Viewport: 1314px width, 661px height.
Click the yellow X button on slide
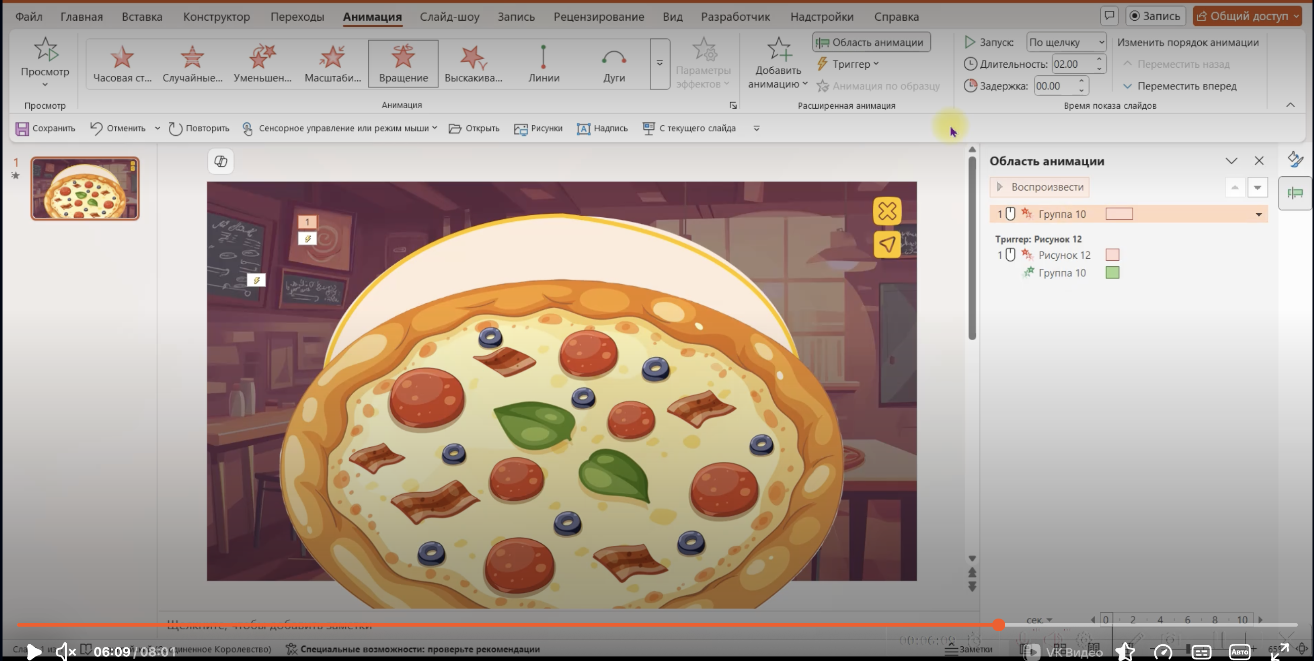click(887, 211)
